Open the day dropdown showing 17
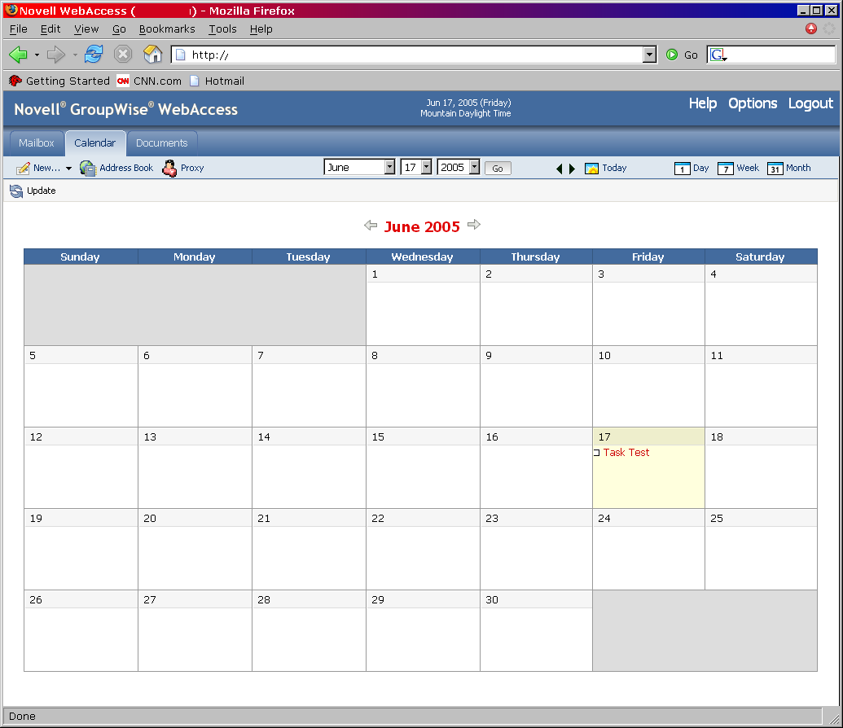Image resolution: width=843 pixels, height=728 pixels. point(426,166)
